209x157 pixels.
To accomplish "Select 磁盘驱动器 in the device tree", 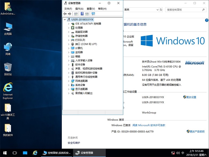I will [x=81, y=32].
